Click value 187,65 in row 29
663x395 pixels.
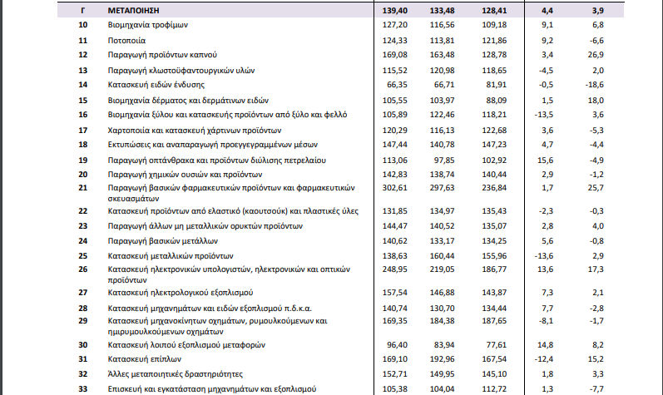click(494, 321)
